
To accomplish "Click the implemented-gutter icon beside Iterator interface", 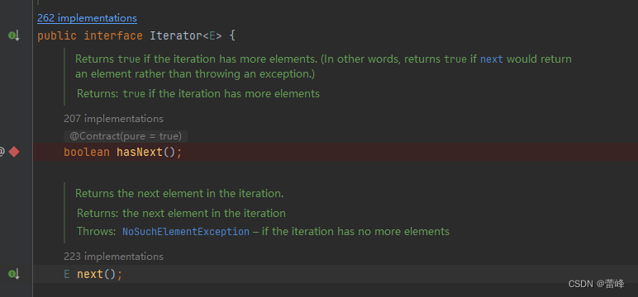I will point(14,35).
